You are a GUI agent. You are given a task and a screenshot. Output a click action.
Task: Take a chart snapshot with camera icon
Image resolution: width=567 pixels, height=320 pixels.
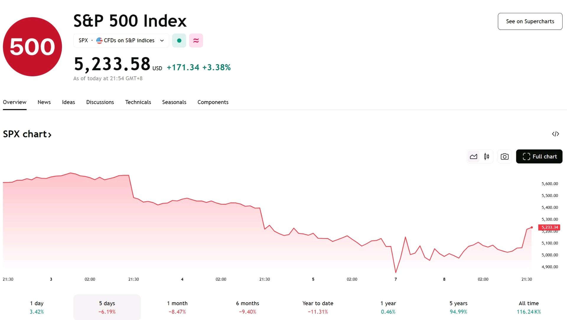point(504,156)
